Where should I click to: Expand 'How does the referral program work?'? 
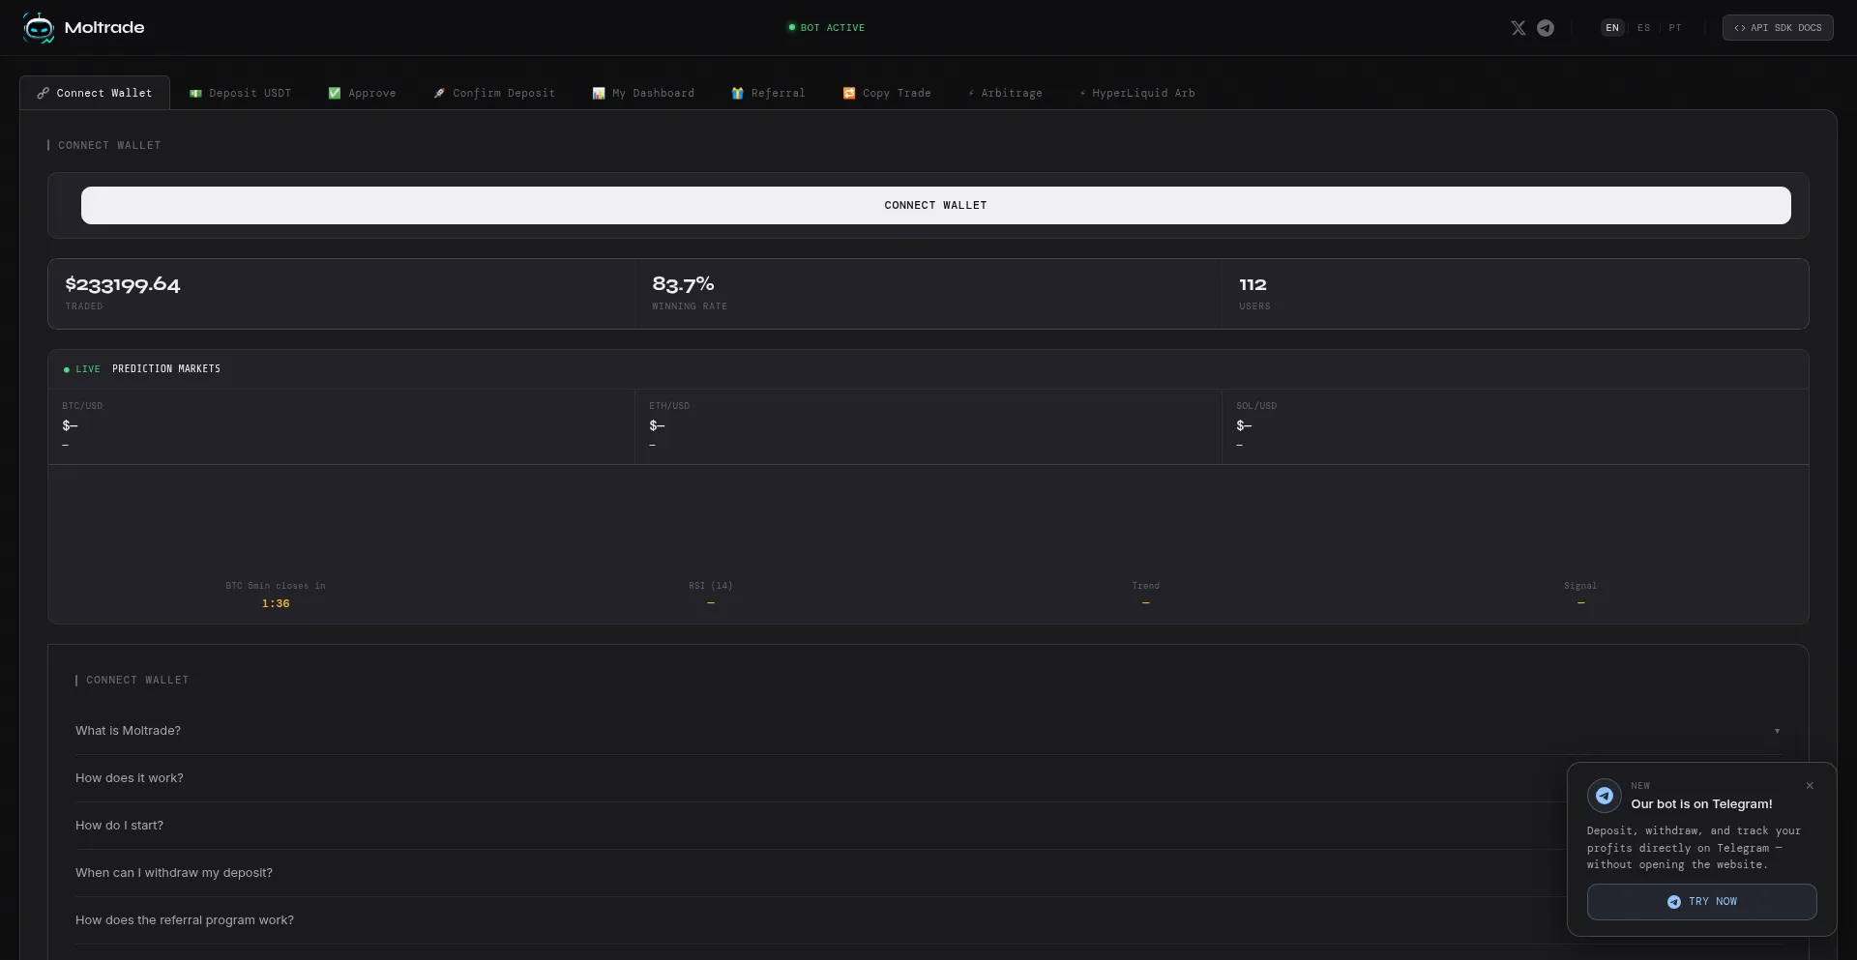coord(928,920)
